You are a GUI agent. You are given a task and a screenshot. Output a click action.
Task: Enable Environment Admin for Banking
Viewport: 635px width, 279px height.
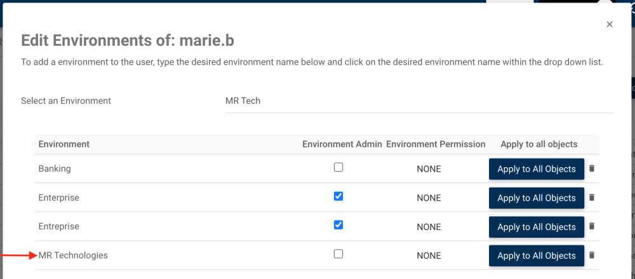(338, 167)
